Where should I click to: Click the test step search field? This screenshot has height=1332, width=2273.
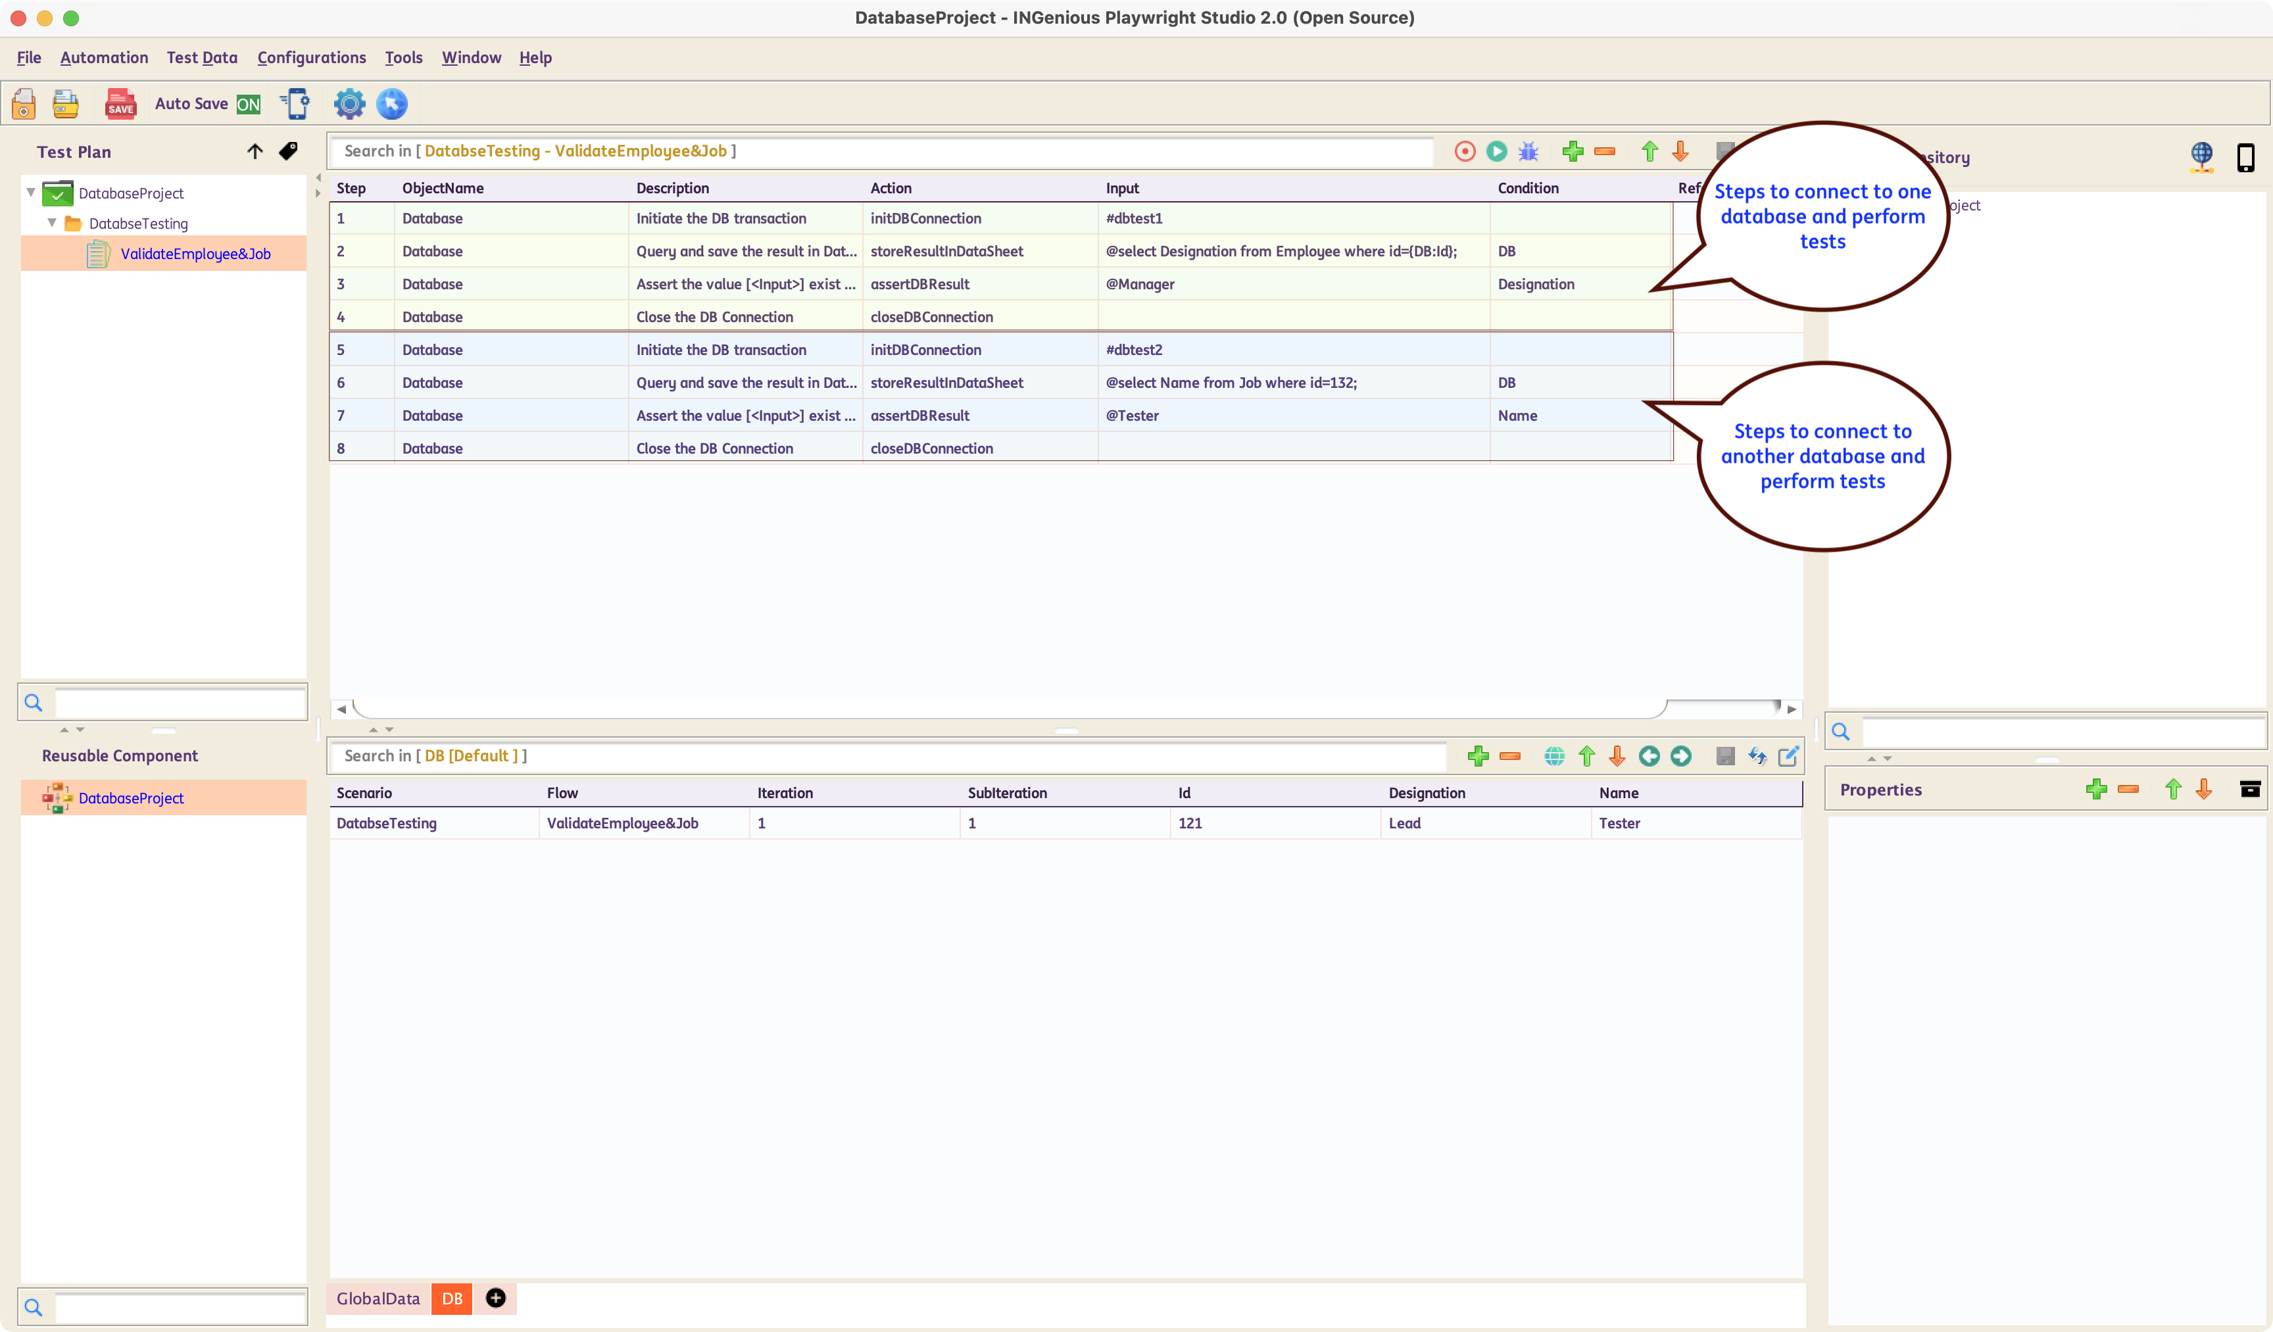pyautogui.click(x=881, y=151)
